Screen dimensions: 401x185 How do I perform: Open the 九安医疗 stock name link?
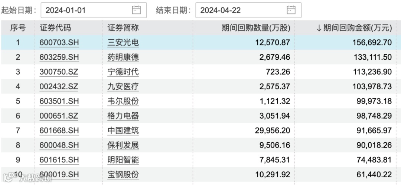[123, 87]
